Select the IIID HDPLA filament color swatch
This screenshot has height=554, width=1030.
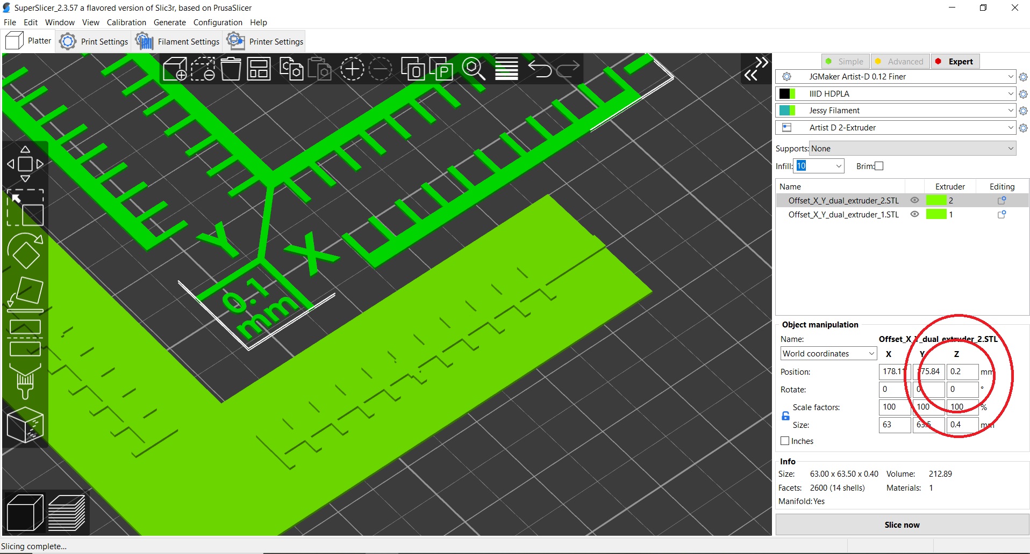[787, 93]
